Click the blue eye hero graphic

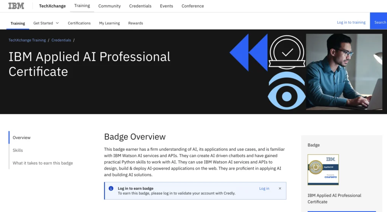pyautogui.click(x=287, y=91)
